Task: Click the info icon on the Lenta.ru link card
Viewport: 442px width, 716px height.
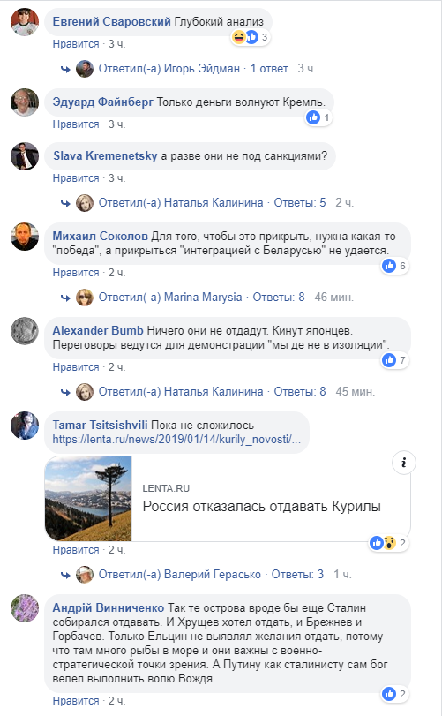Action: (x=403, y=463)
